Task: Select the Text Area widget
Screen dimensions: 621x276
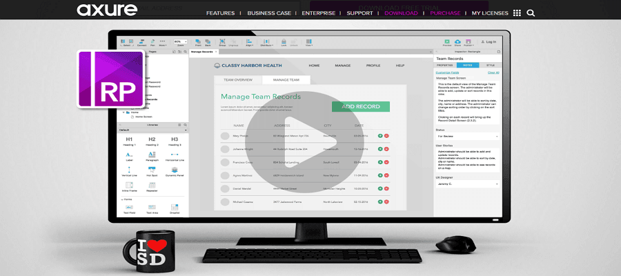Action: (152, 209)
